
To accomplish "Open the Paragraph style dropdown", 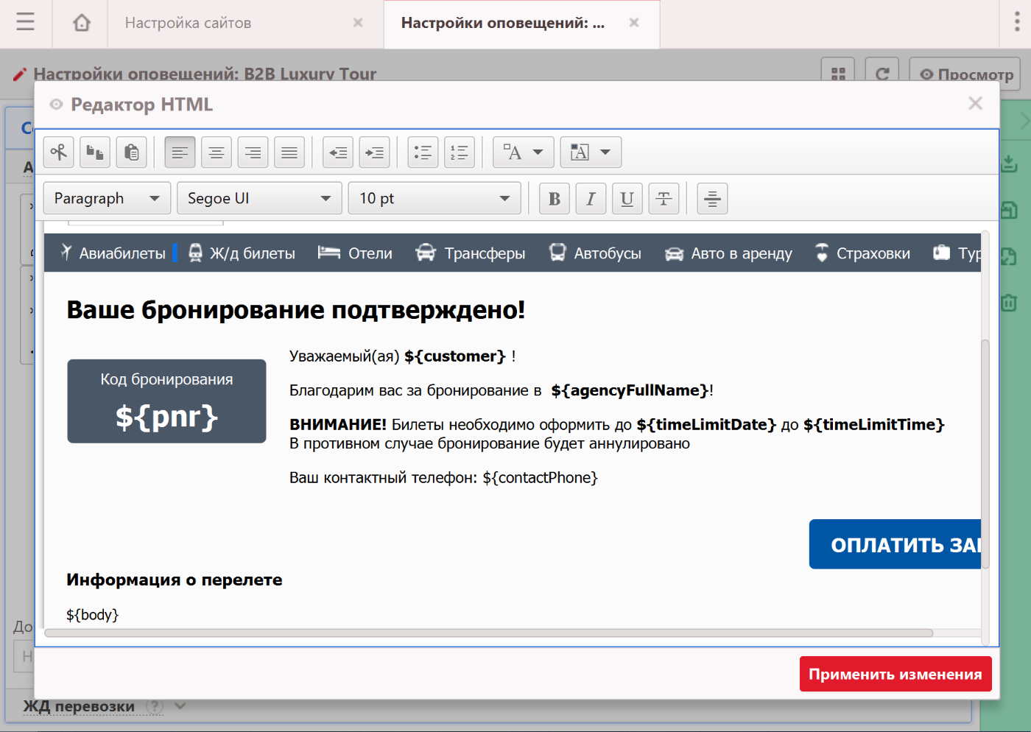I will pos(108,199).
